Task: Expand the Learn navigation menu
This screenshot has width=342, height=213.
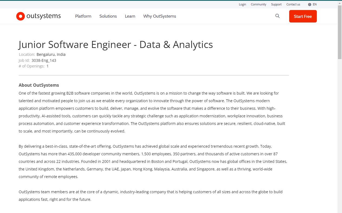Action: click(x=130, y=16)
